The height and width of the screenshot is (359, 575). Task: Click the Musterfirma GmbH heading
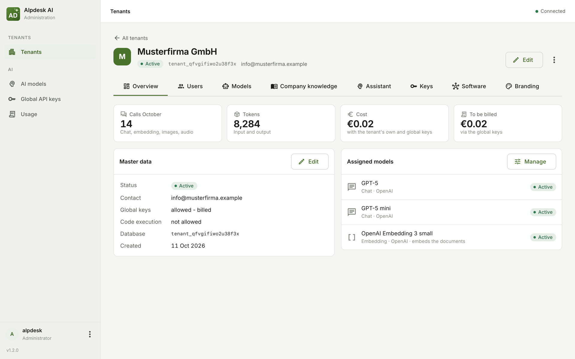(x=177, y=52)
